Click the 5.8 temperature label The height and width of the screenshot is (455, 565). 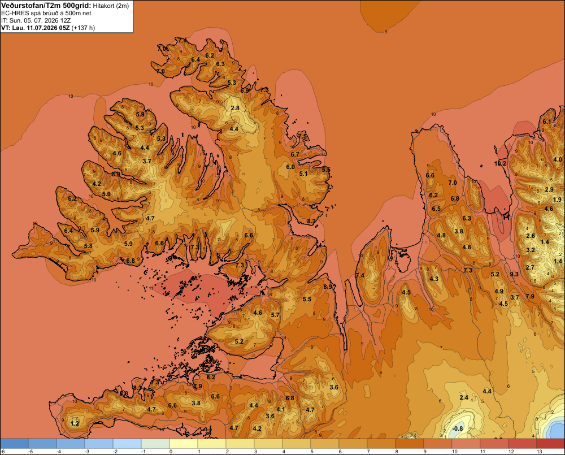[x=88, y=246]
